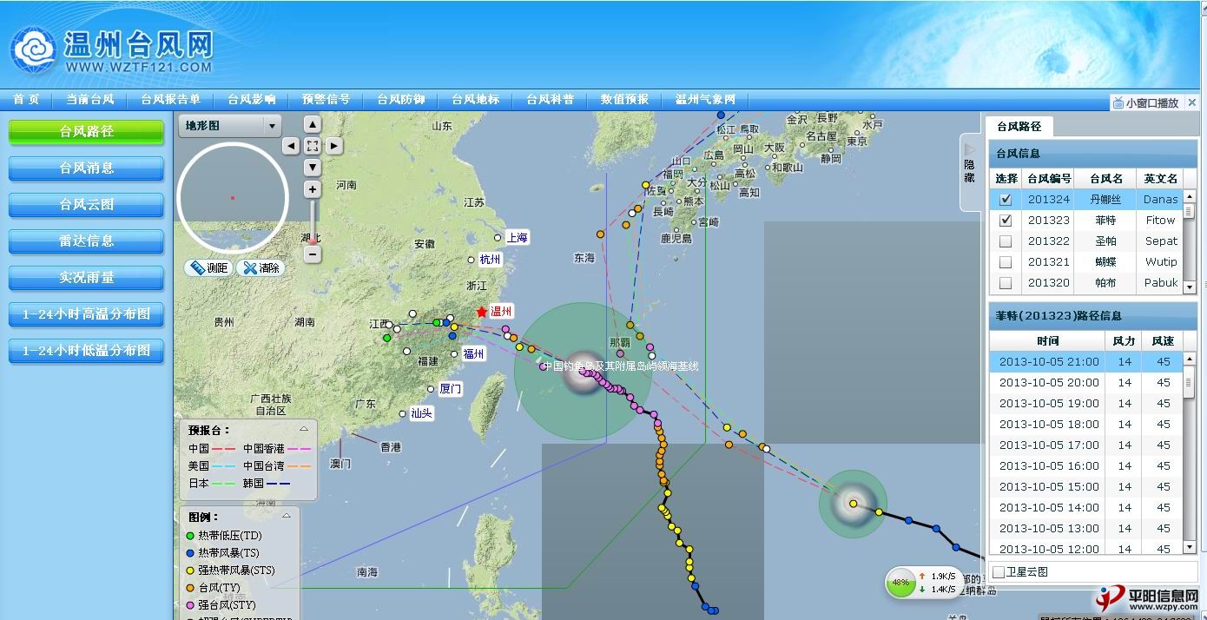This screenshot has width=1207, height=620.
Task: Select the 2013-10-05 15:00 path row
Action: point(1086,487)
